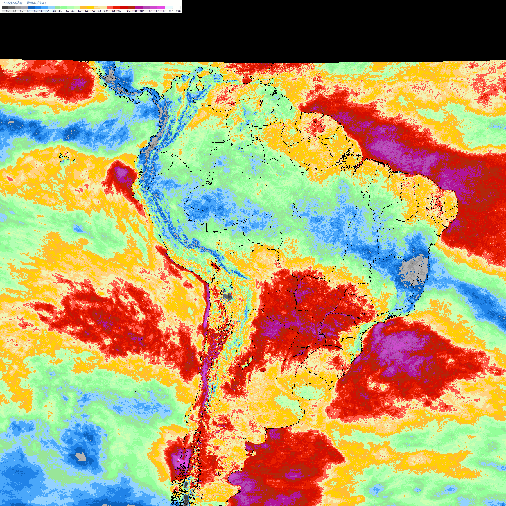The image size is (506, 506).
Task: Click the 11.5 legend scale number
Action: pyautogui.click(x=157, y=11)
